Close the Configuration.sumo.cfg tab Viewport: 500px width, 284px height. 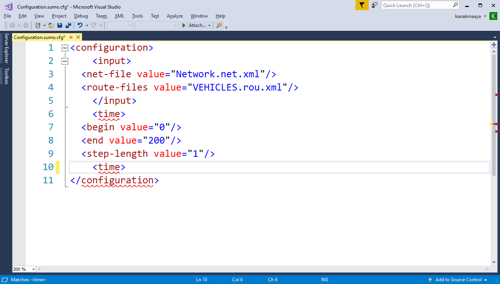78,37
